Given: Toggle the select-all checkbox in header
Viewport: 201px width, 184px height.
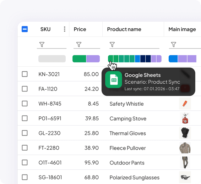Looking at the screenshot, I should pos(24,29).
